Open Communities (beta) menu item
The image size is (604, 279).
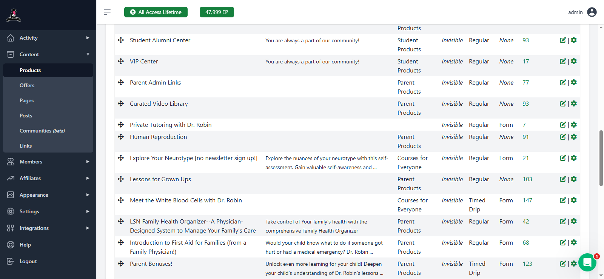coord(42,131)
